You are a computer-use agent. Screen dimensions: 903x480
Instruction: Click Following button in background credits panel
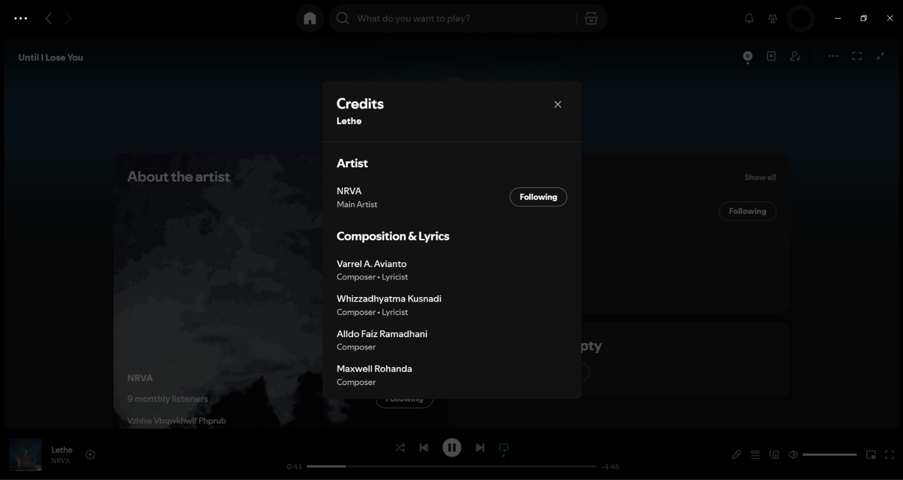pyautogui.click(x=747, y=211)
